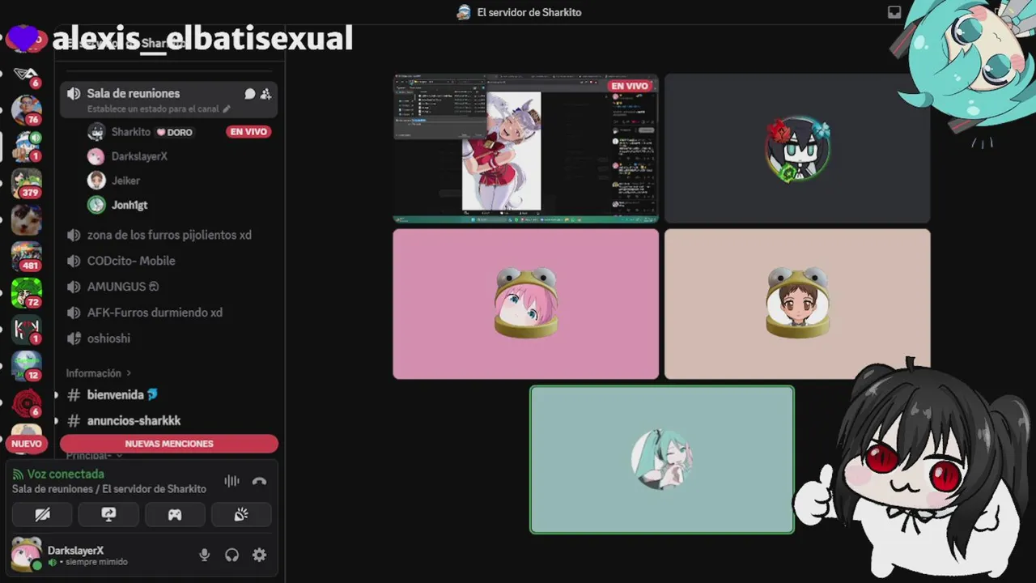The height and width of the screenshot is (583, 1036).
Task: Click the NUEVO unread servers pill
Action: pos(27,444)
